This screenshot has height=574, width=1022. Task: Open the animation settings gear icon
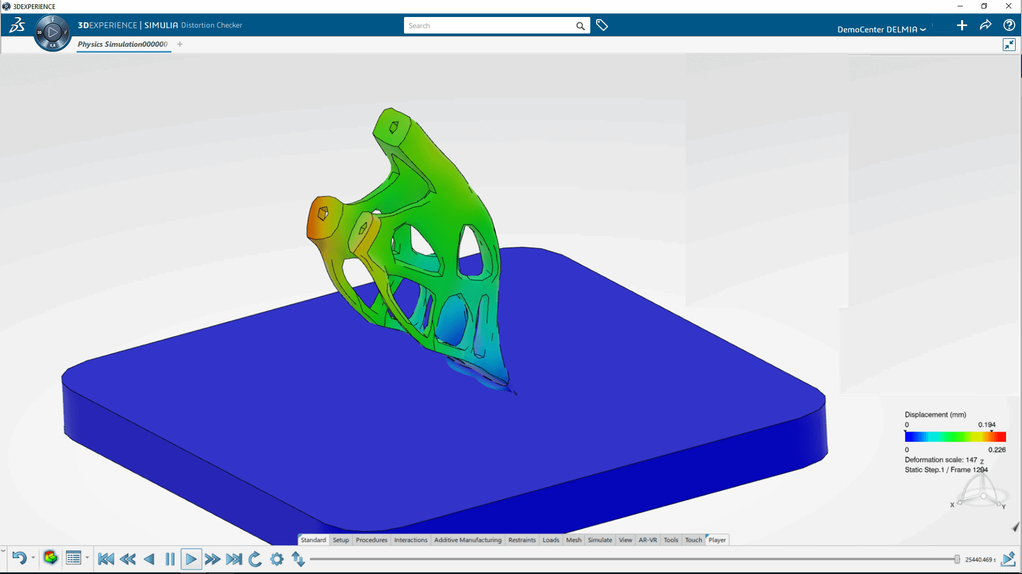(x=277, y=559)
